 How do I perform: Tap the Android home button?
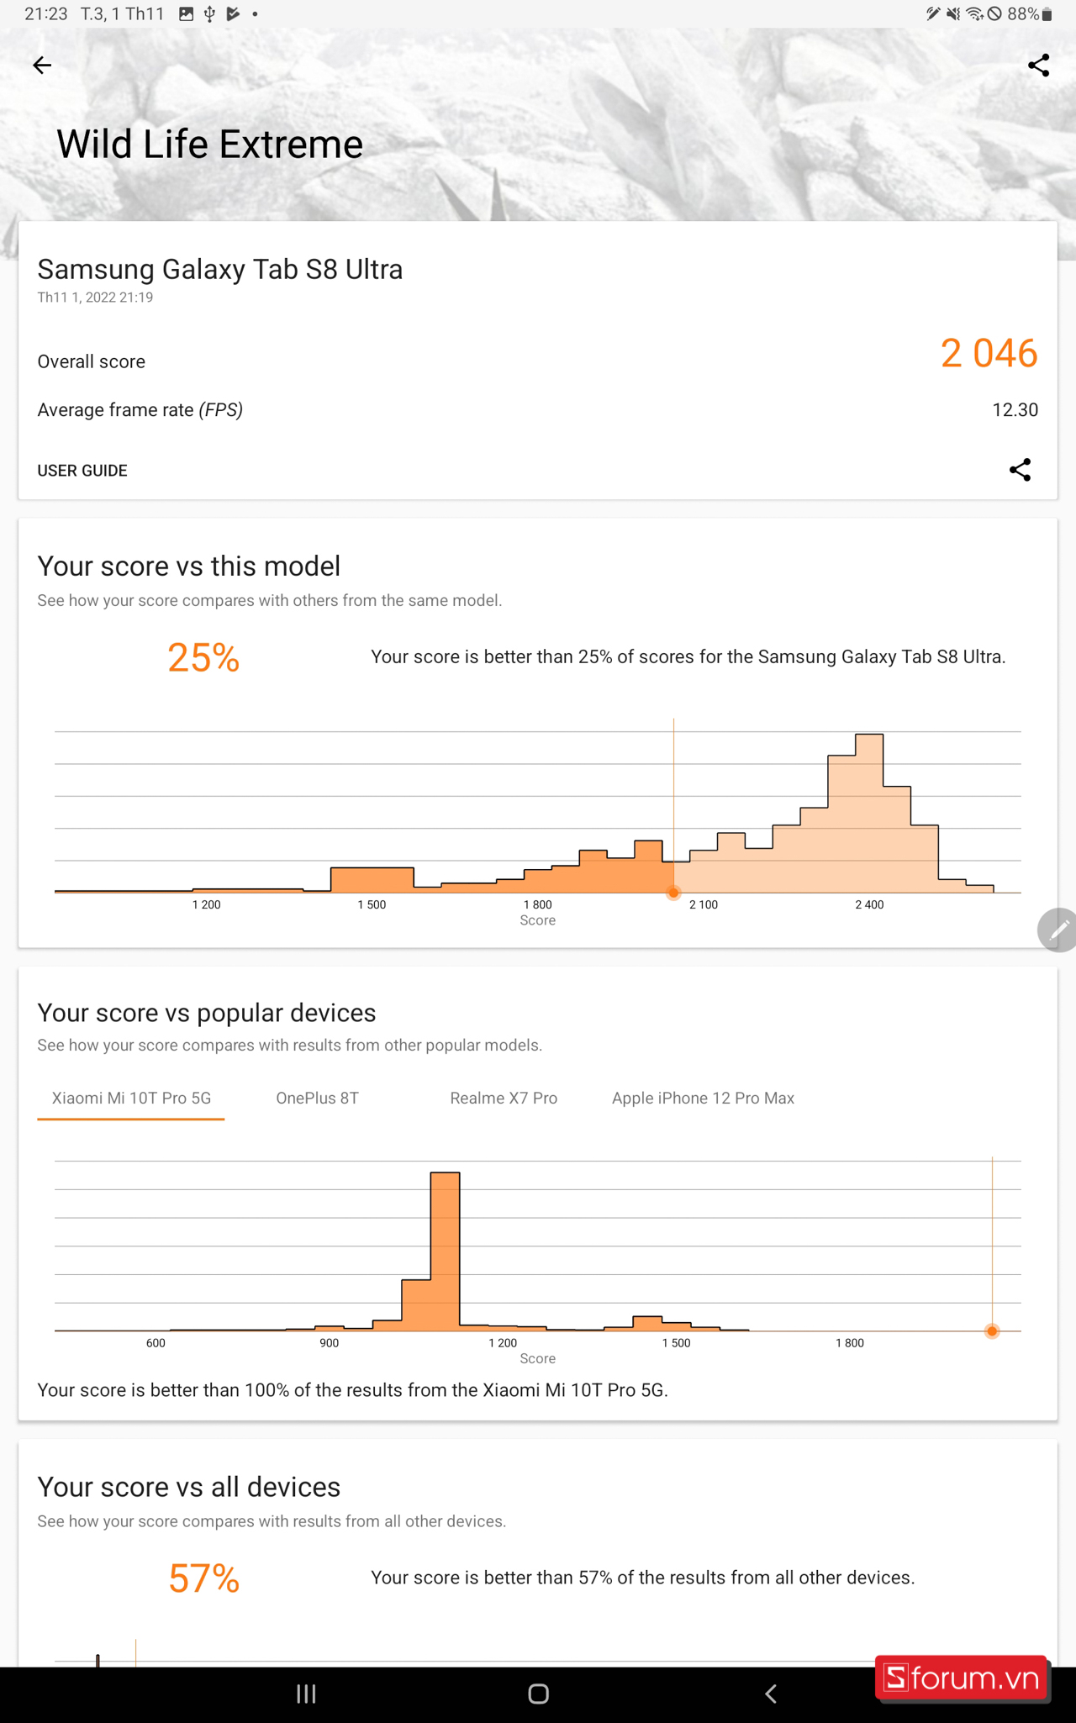click(538, 1694)
